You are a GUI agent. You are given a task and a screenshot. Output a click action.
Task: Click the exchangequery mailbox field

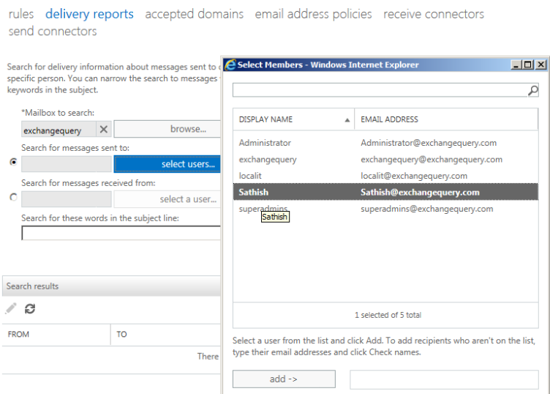coord(59,129)
